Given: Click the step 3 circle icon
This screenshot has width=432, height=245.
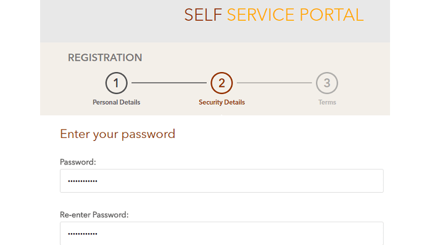Looking at the screenshot, I should 326,83.
